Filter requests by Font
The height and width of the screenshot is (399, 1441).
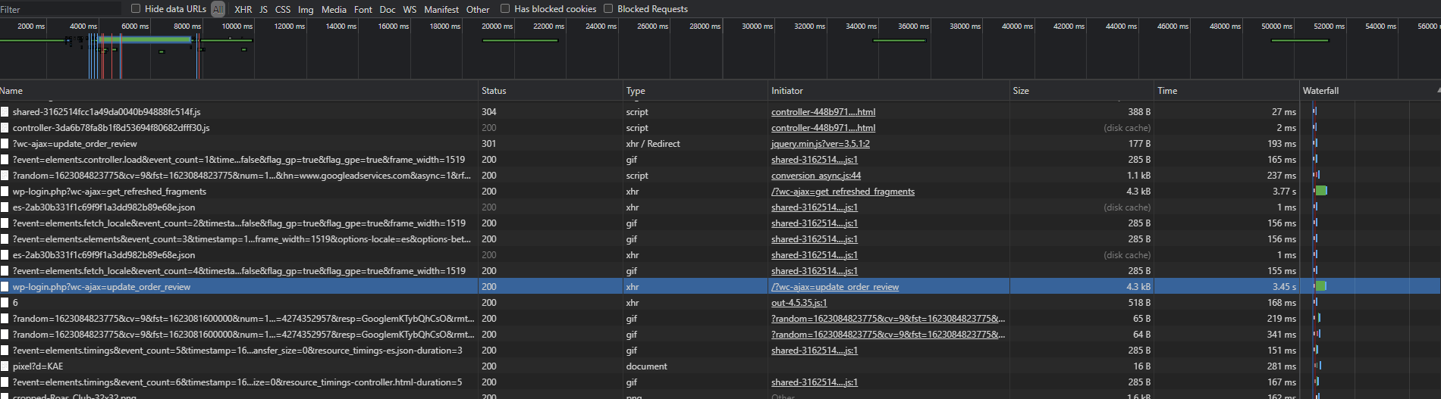tap(363, 9)
